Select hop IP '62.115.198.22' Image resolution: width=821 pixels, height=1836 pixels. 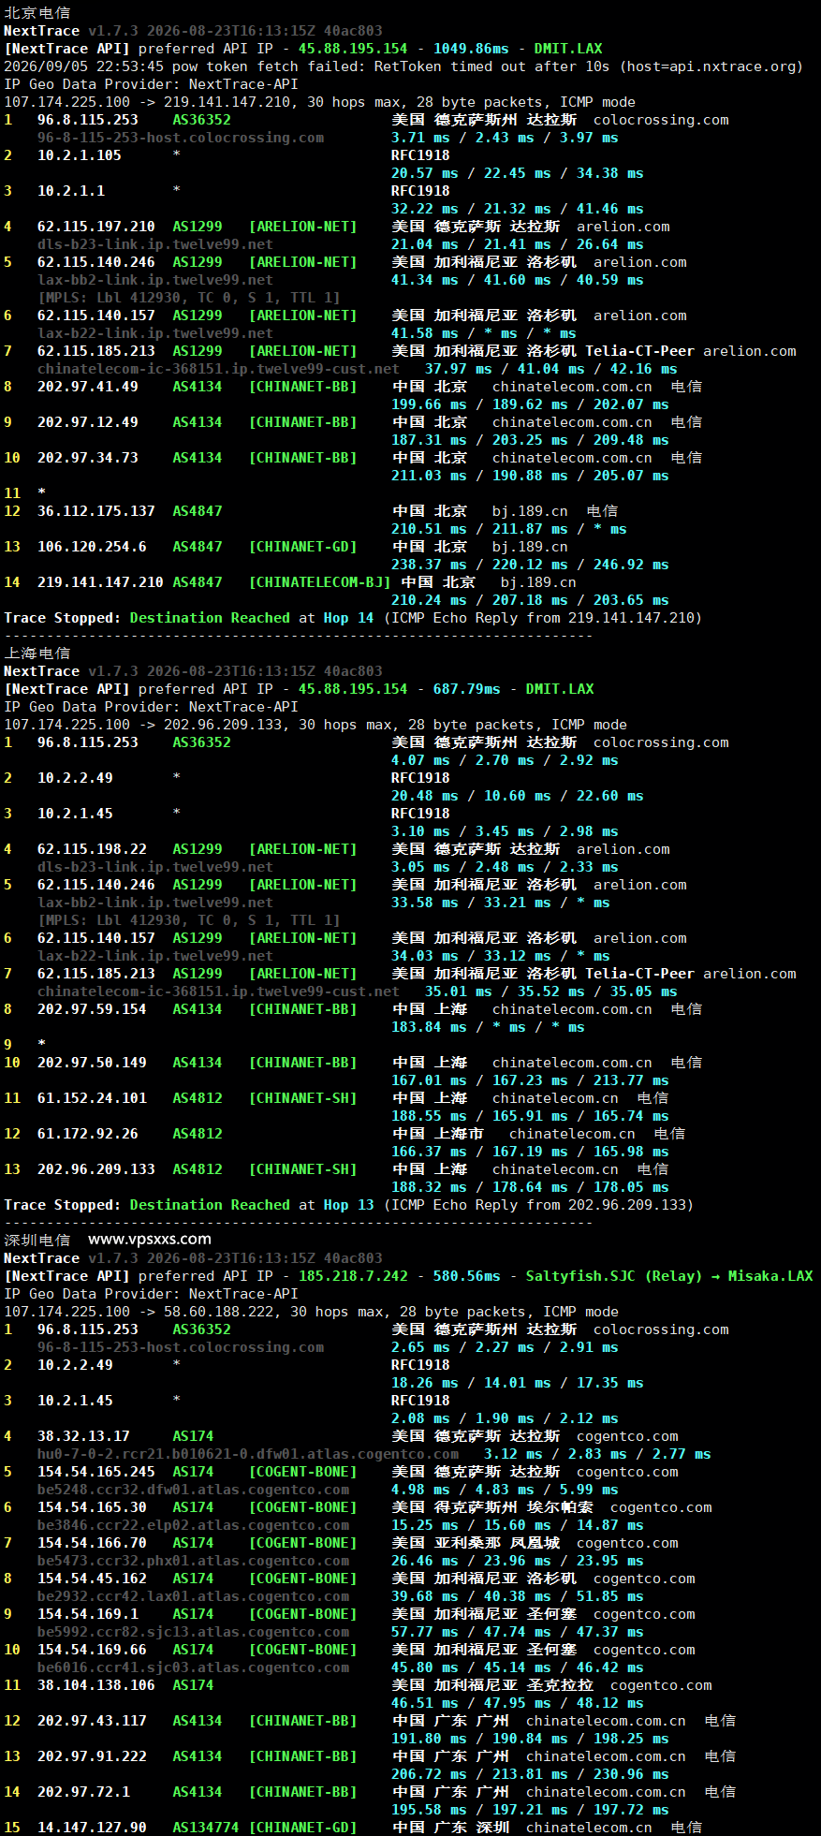click(x=92, y=849)
